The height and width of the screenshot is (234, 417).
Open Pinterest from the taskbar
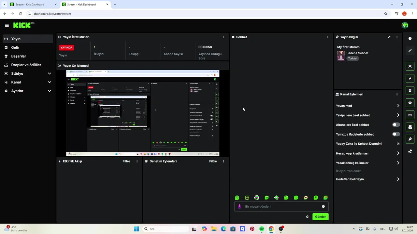click(252, 229)
